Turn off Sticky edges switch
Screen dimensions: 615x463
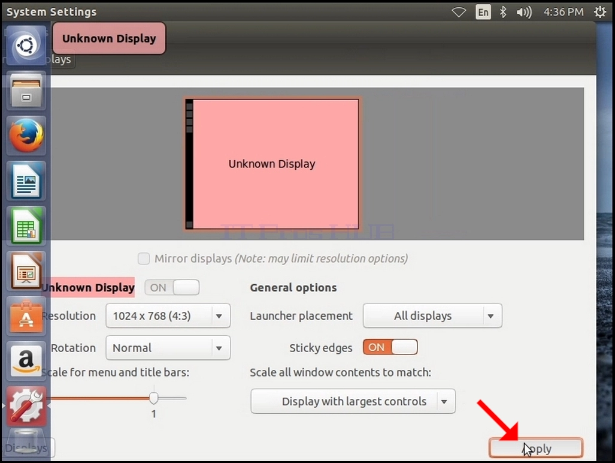(x=390, y=347)
